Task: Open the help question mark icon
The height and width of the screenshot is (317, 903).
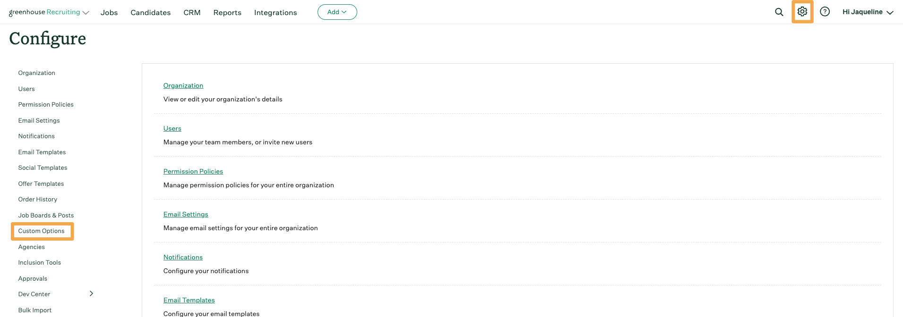Action: point(825,12)
